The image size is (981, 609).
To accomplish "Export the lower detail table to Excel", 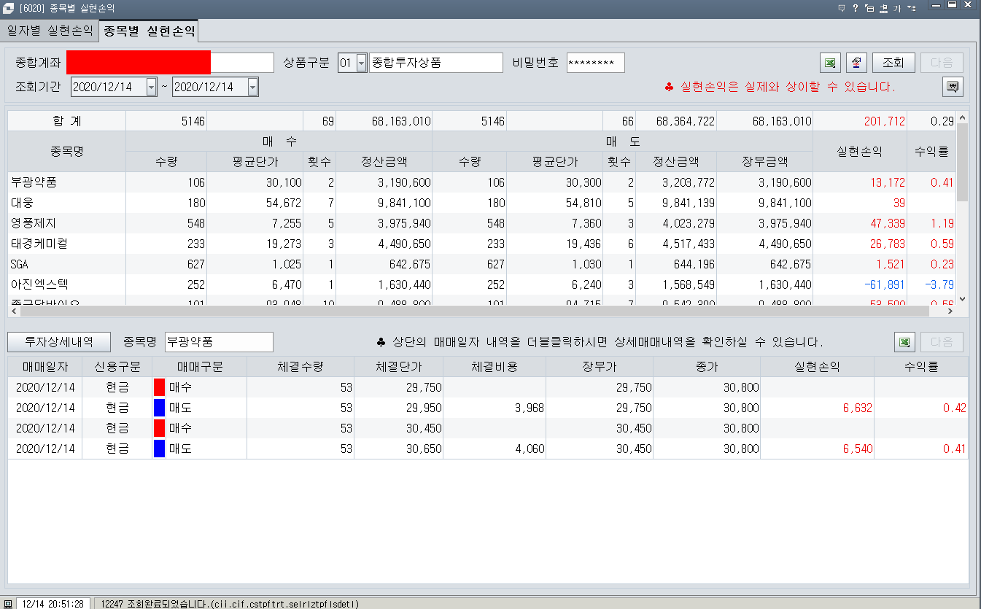I will [904, 341].
